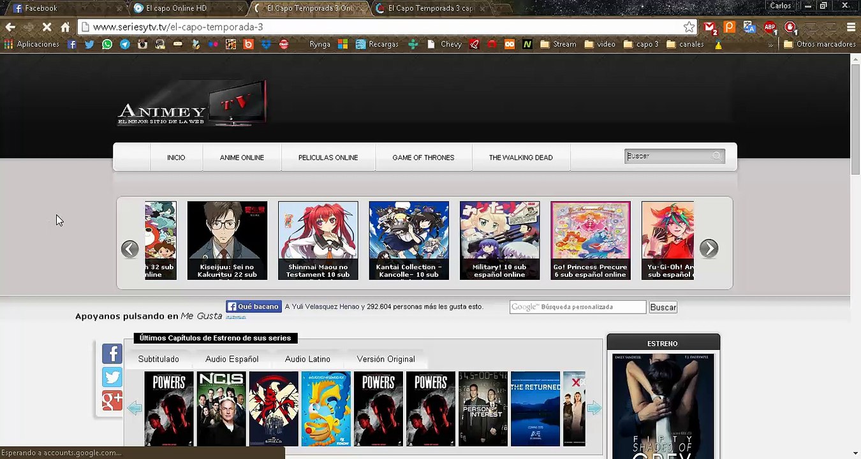This screenshot has width=861, height=459.
Task: Share via the Google Plus sidebar icon
Action: [x=112, y=401]
